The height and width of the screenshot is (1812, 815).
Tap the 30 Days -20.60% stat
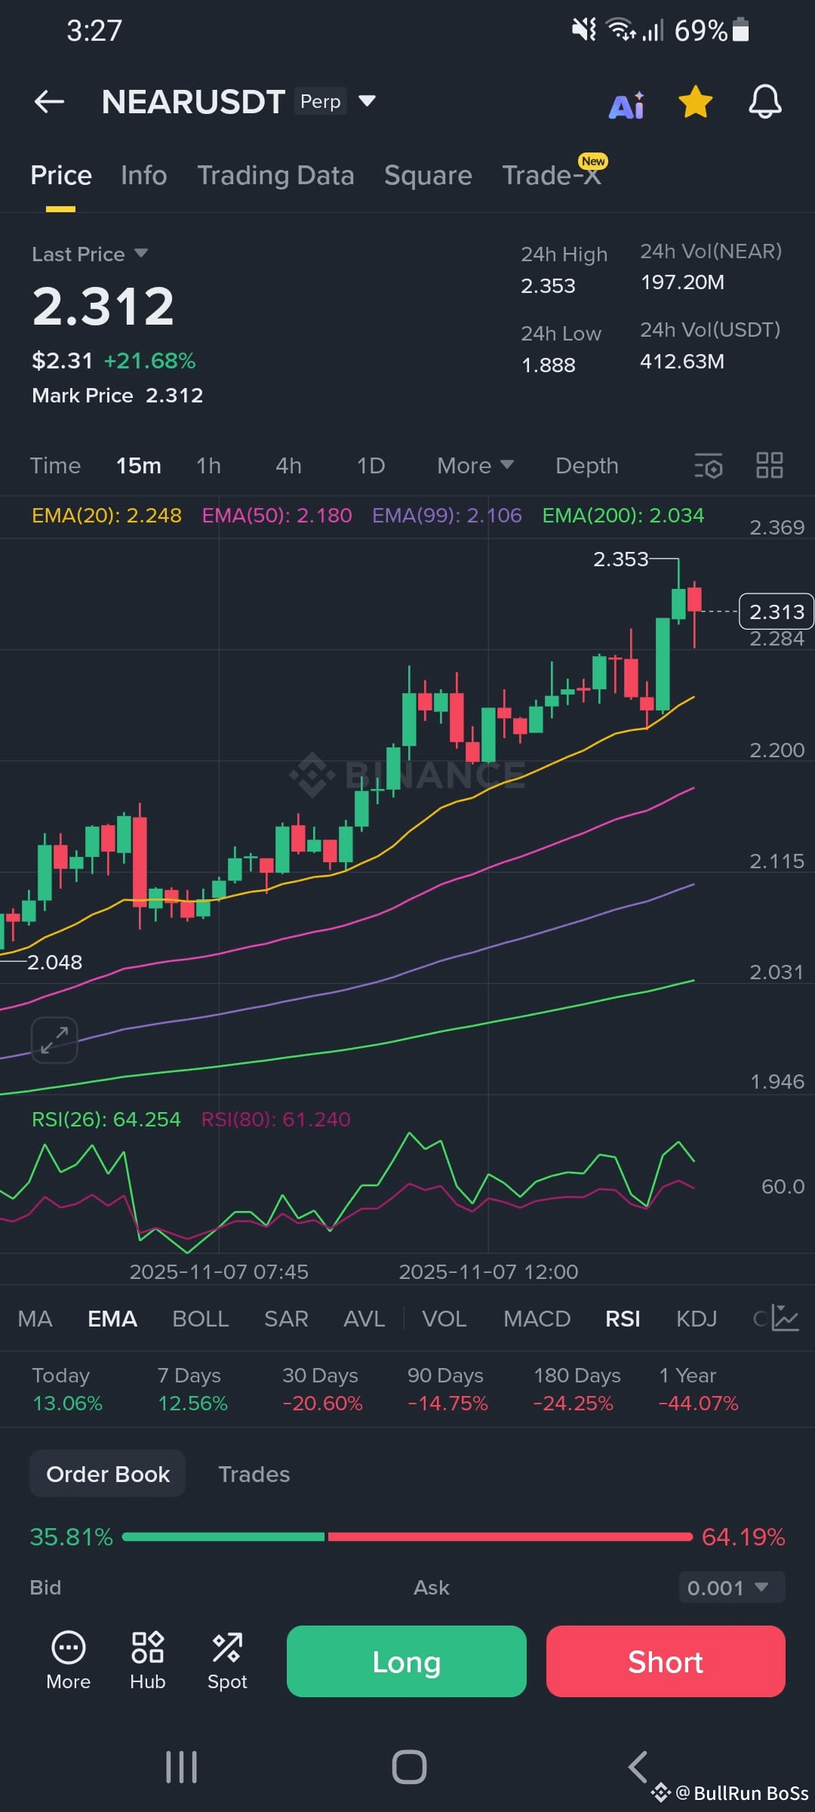coord(322,1389)
